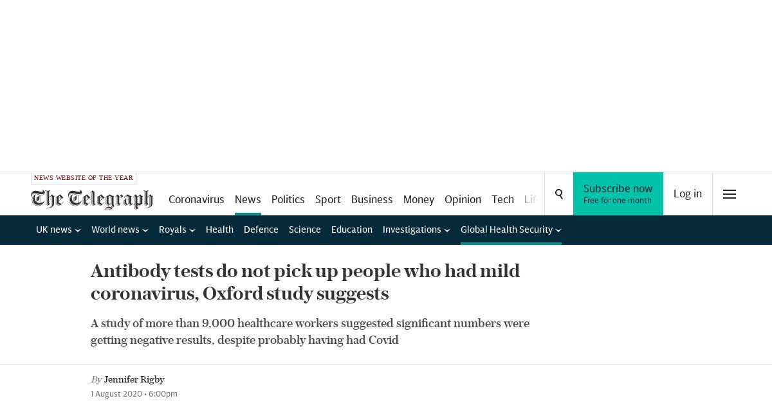The height and width of the screenshot is (405, 772).
Task: Expand the Investigations dropdown
Action: point(416,230)
